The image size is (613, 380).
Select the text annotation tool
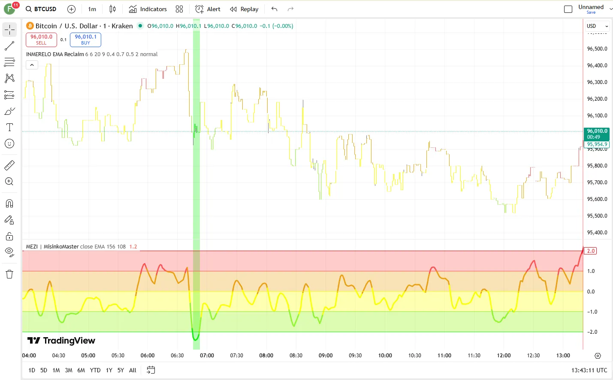click(9, 127)
